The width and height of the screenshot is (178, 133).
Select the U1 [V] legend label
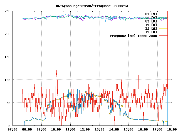(x=151, y=14)
